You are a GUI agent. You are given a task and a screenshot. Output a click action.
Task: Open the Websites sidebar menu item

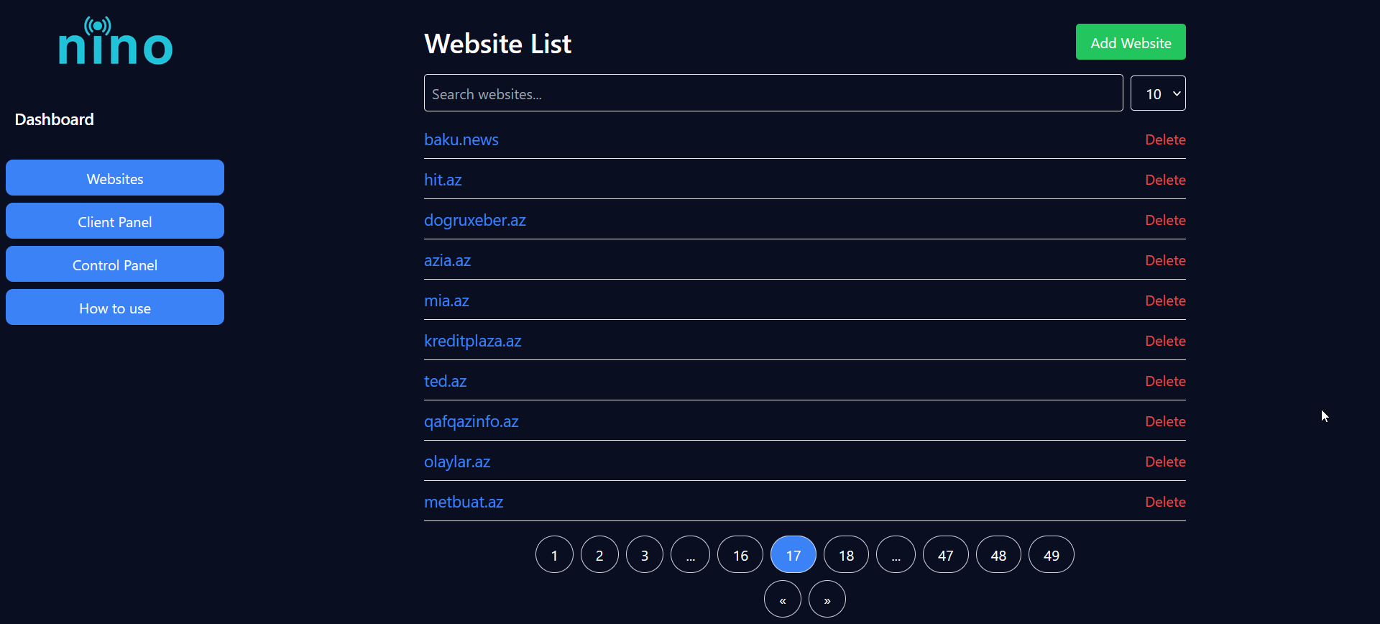click(x=115, y=178)
